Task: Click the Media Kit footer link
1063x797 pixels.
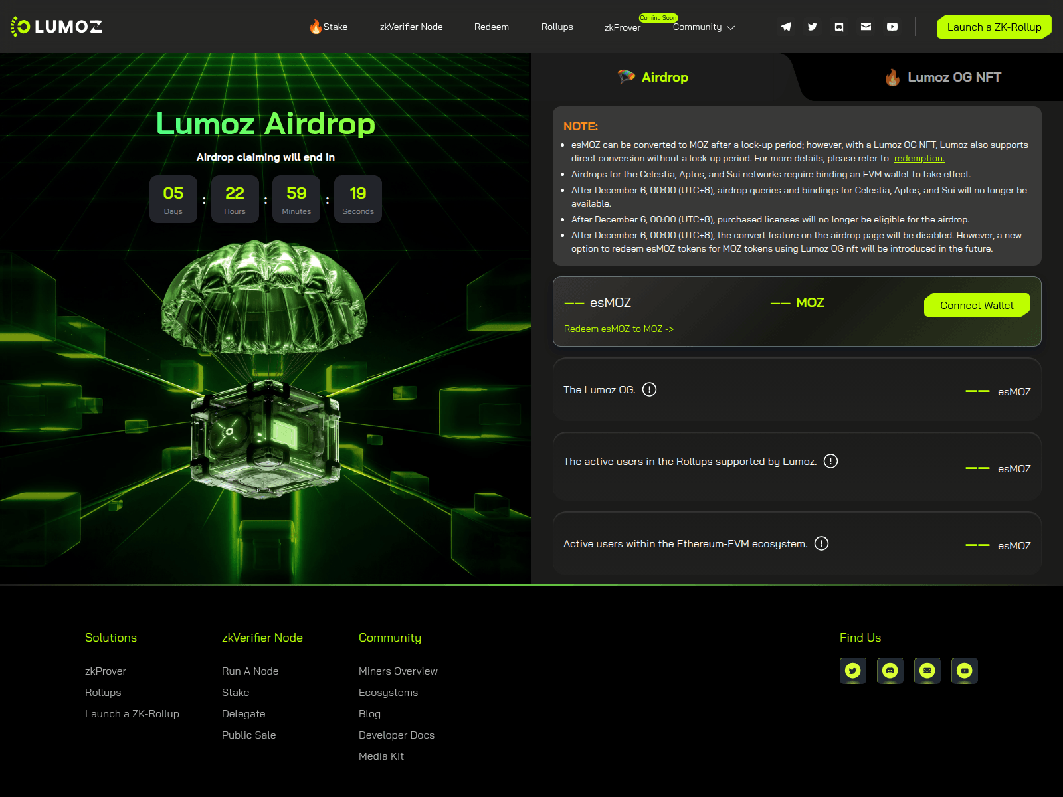Action: [x=381, y=756]
